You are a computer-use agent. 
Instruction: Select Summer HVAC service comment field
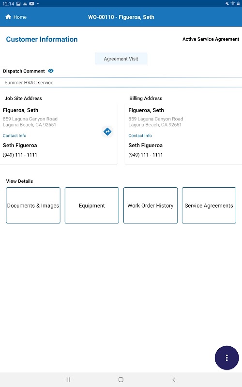click(x=121, y=82)
